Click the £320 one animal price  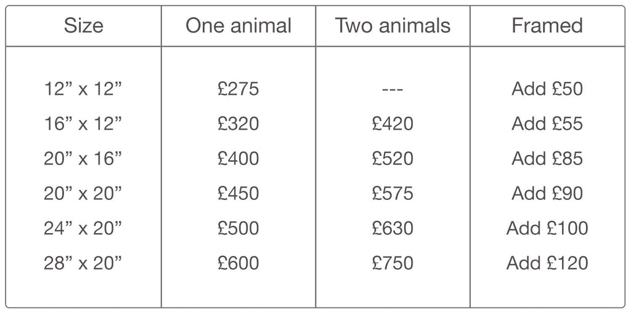(x=238, y=124)
